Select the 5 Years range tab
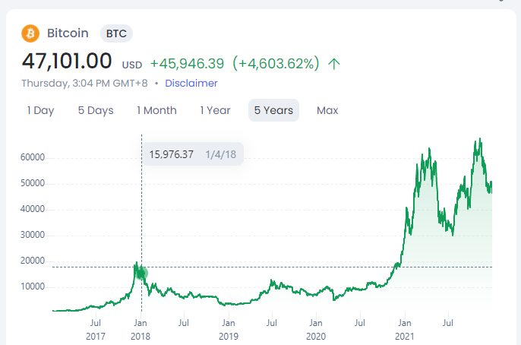Image resolution: width=521 pixels, height=345 pixels. tap(273, 110)
